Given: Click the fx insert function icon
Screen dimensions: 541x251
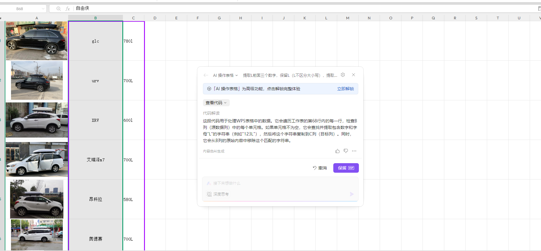Looking at the screenshot, I should click(x=68, y=9).
